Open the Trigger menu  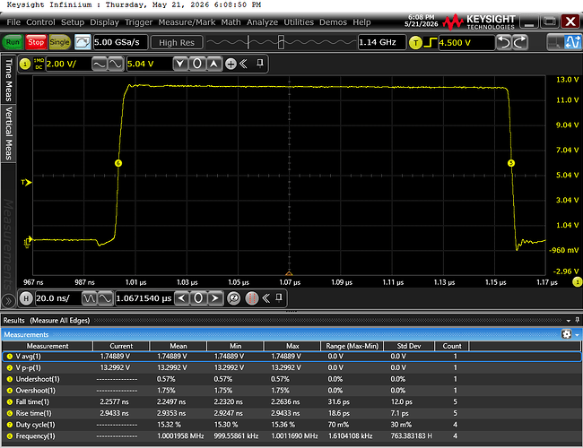(139, 22)
